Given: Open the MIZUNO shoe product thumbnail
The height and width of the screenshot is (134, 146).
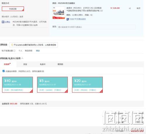Looking at the screenshot, I should [59, 13].
